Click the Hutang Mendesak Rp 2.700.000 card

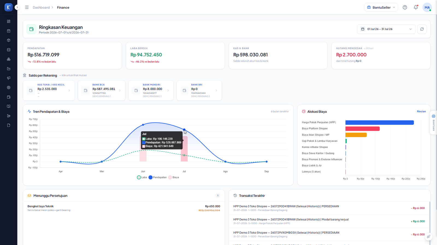381,56
